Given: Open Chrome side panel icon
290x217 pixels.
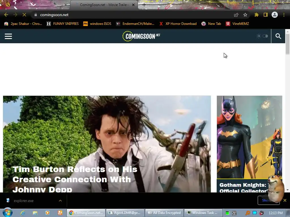Looking at the screenshot, I should point(266,15).
